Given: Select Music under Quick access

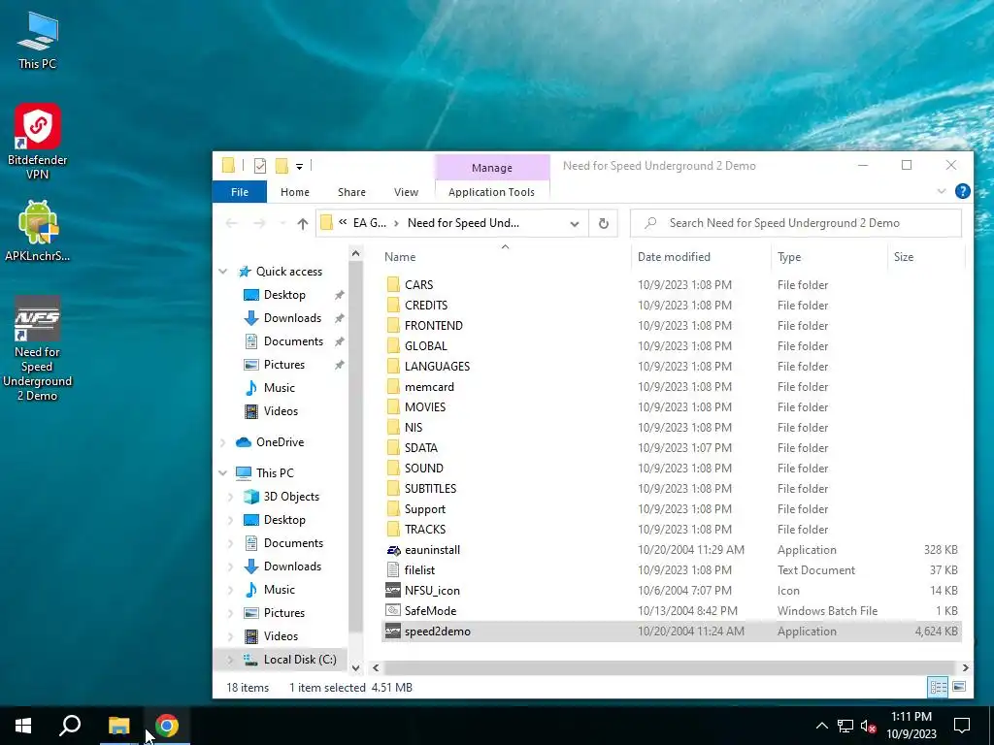Looking at the screenshot, I should click(x=279, y=388).
